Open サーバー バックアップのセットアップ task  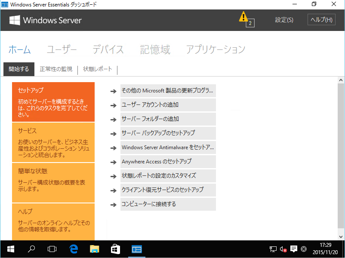(x=168, y=133)
